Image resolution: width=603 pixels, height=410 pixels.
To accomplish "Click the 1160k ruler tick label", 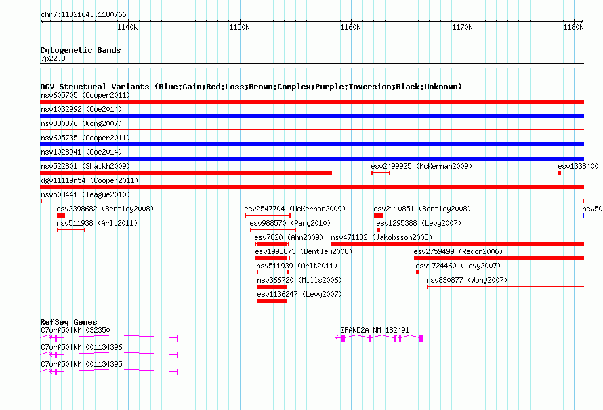I will click(350, 27).
